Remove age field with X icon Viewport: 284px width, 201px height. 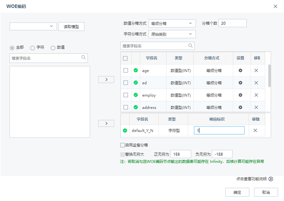256,70
